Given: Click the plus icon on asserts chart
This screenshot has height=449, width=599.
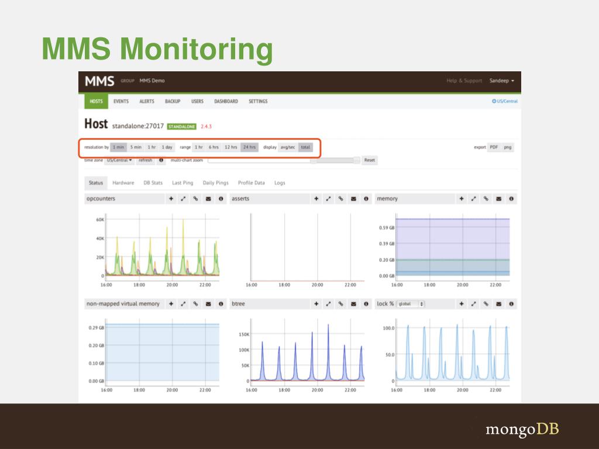Looking at the screenshot, I should [316, 199].
